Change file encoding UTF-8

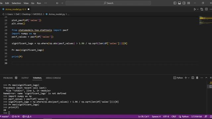click(x=166, y=116)
